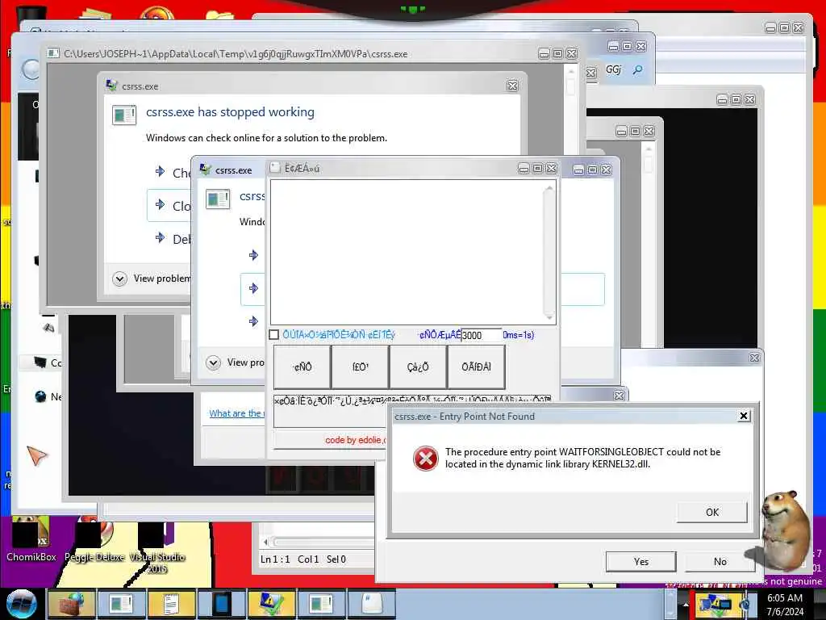Close the Entry Point Not Found dialog
826x620 pixels.
[743, 416]
